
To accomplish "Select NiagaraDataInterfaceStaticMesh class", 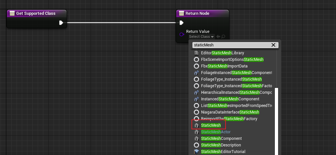I will click(230, 112).
